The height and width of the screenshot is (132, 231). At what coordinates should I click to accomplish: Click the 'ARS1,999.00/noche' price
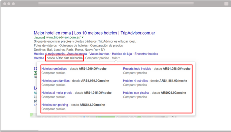(93, 69)
